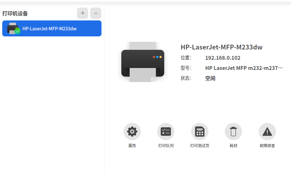Open supplies trash-can icon

coord(233,132)
